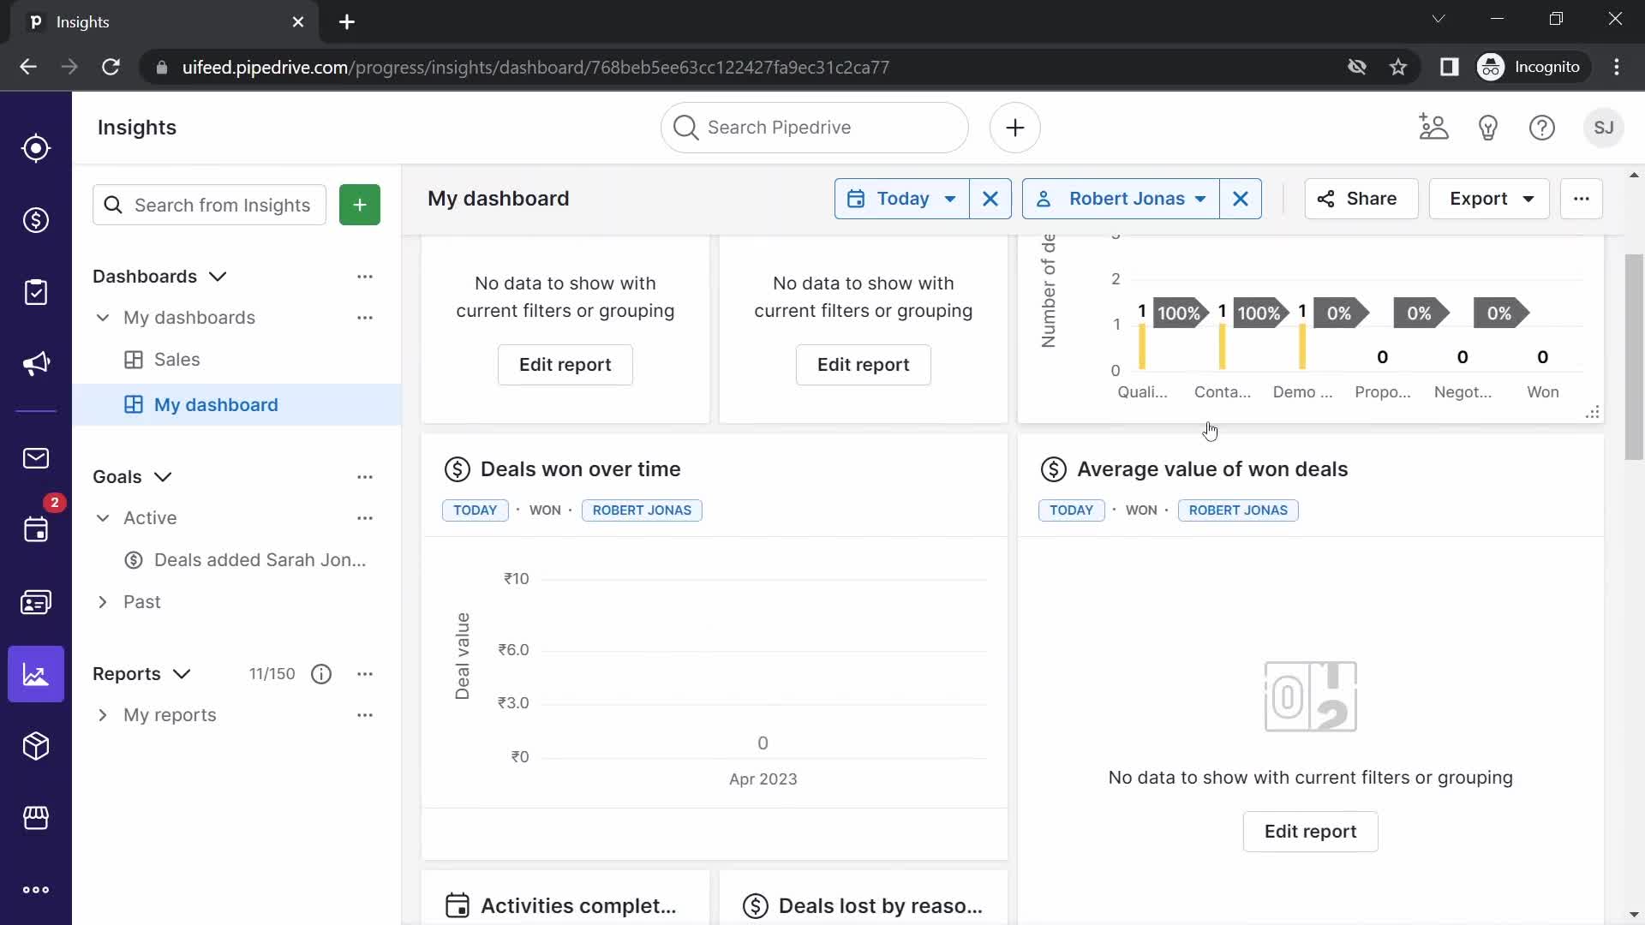The image size is (1645, 925).
Task: Open Deals lost by reaso... report title
Action: pos(881,906)
